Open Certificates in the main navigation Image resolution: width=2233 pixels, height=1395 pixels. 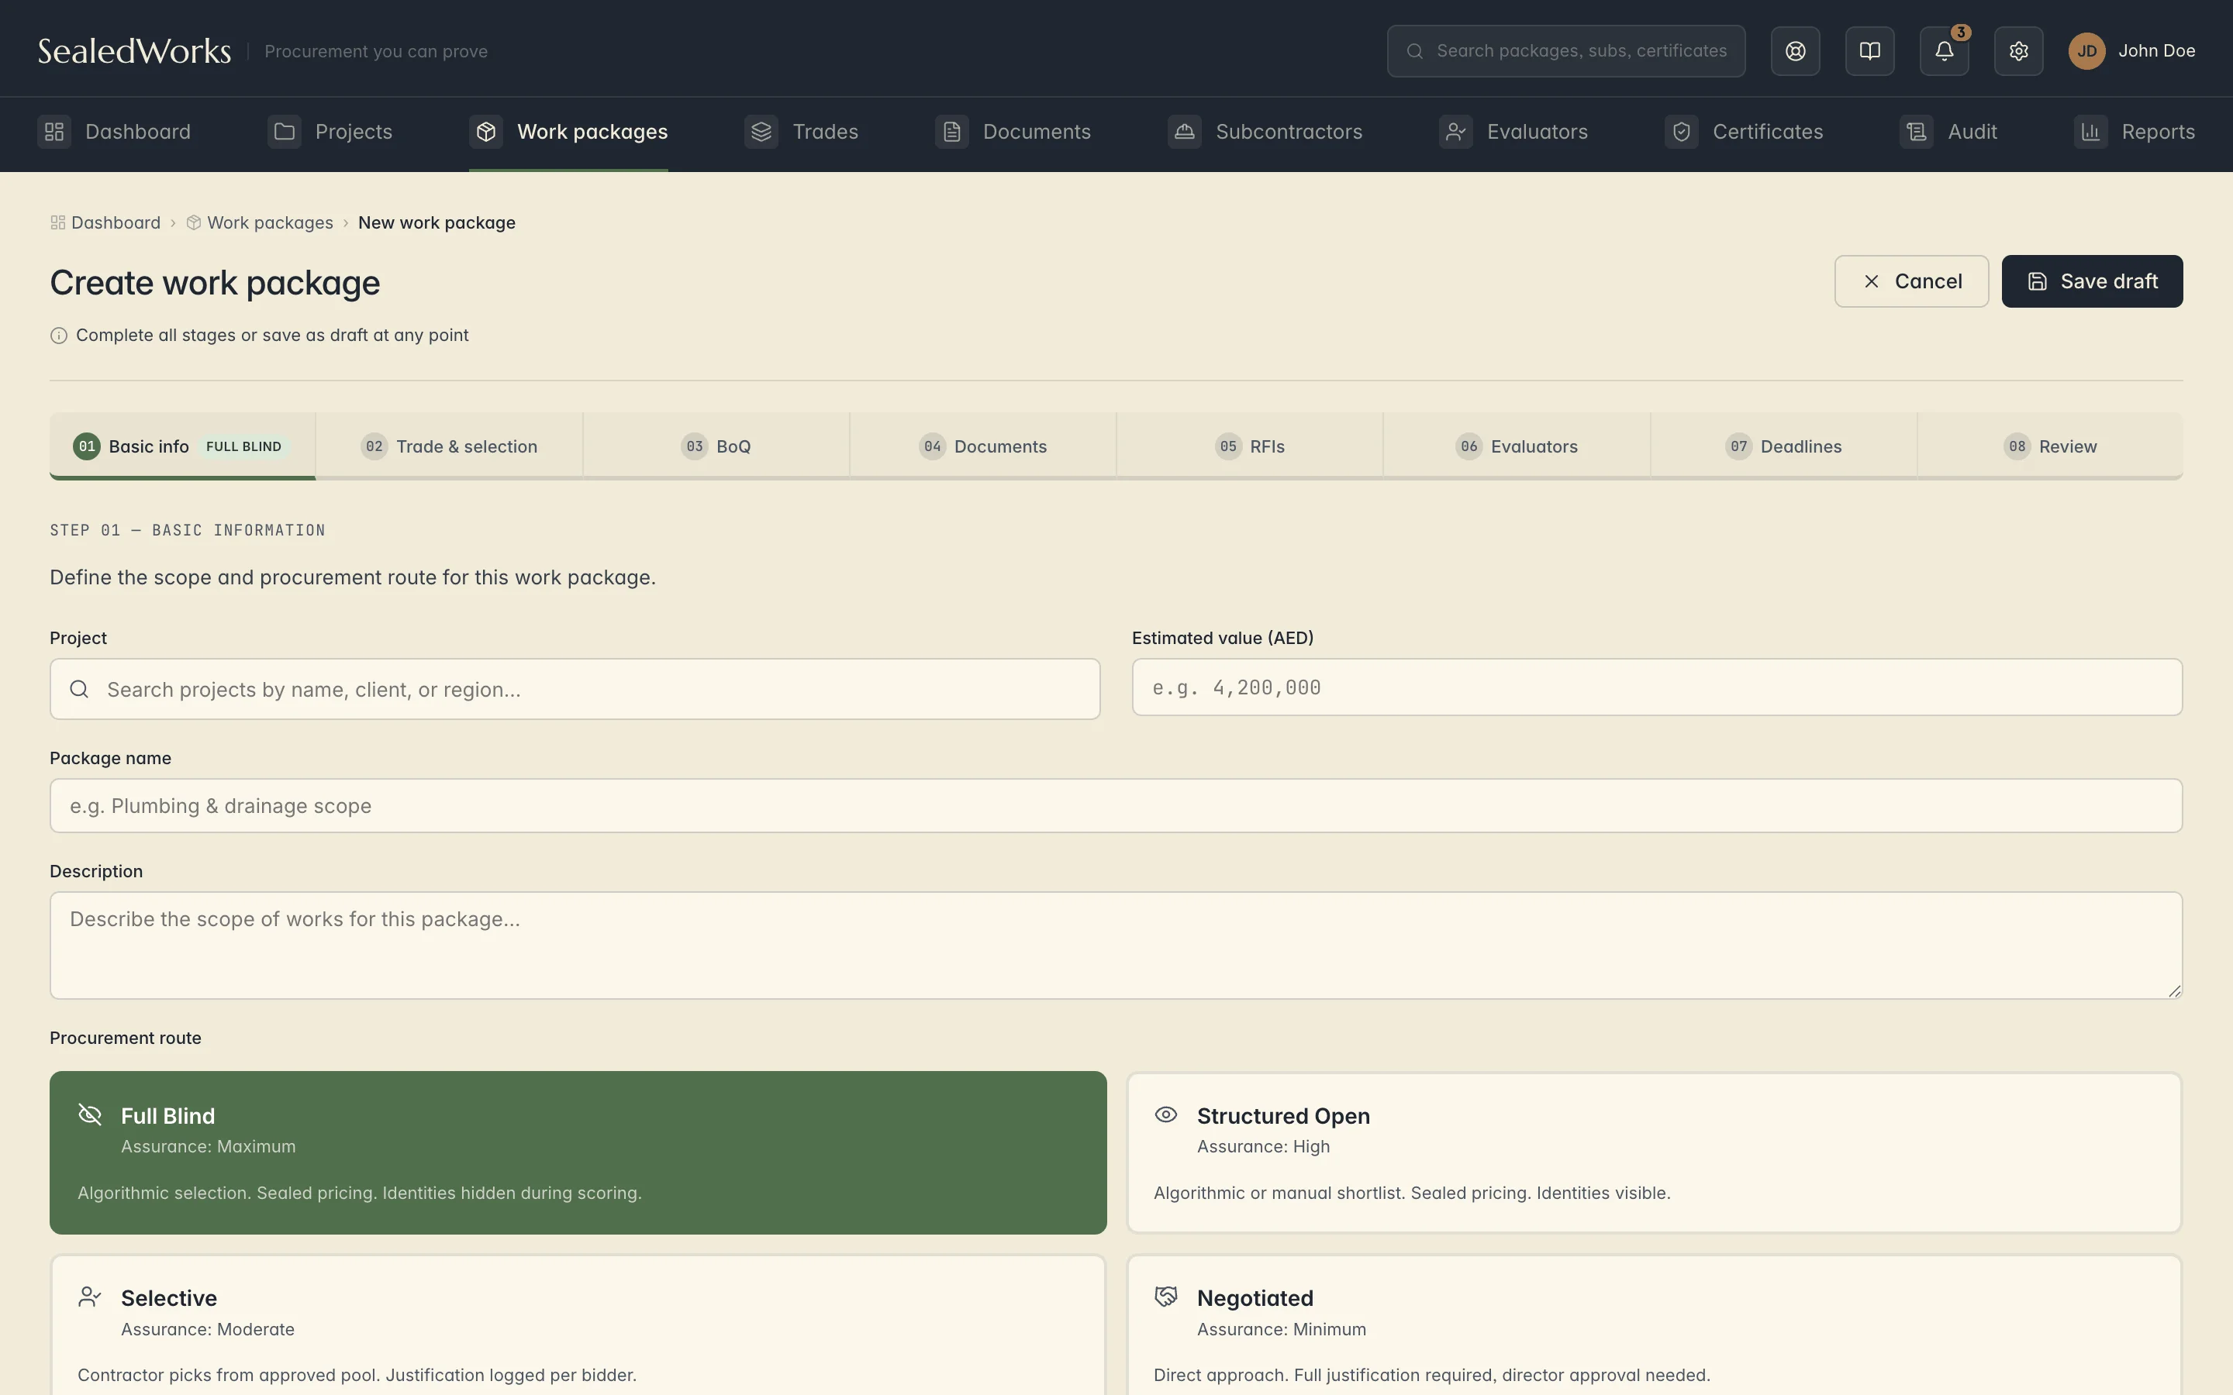(1744, 132)
